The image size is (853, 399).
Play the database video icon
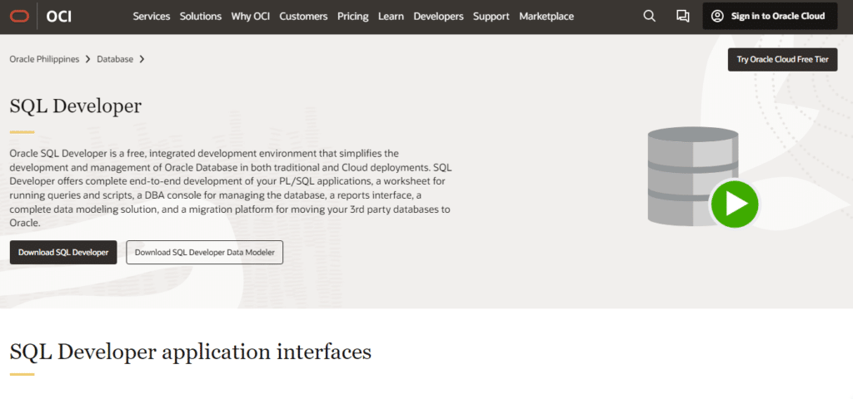pyautogui.click(x=735, y=204)
